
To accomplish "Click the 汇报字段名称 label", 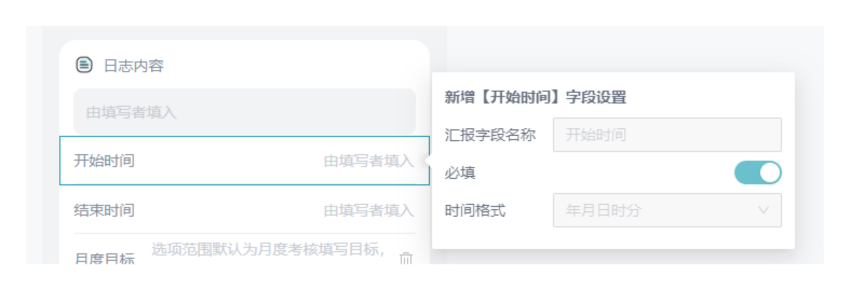I will pyautogui.click(x=490, y=135).
